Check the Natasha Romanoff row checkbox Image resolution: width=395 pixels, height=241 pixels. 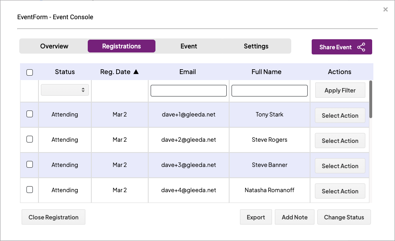point(30,190)
